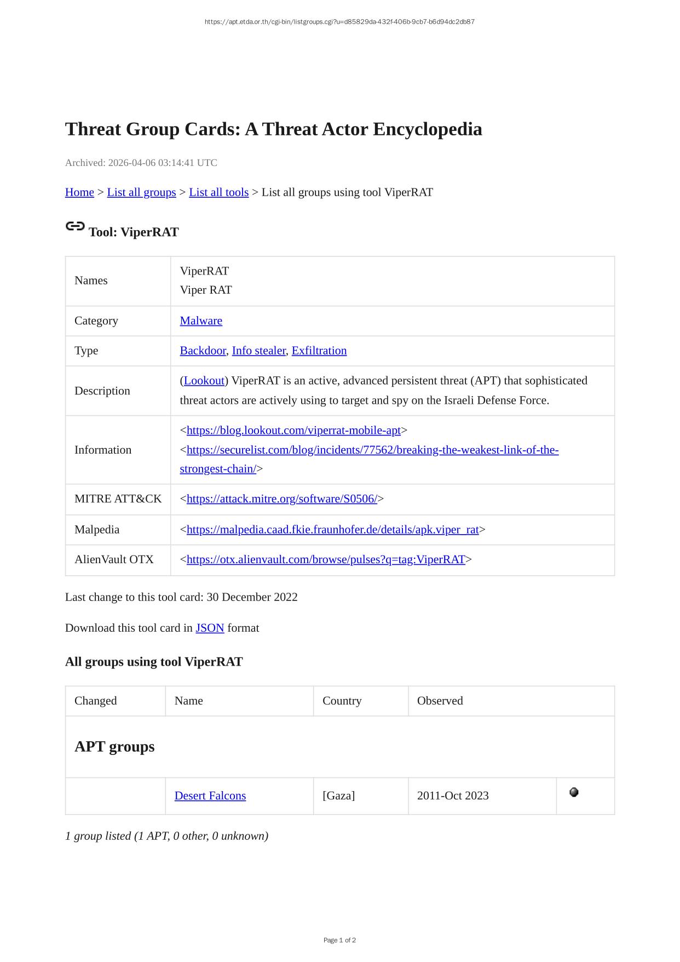The height and width of the screenshot is (962, 680).
Task: Download the tool card via JSON link
Action: pos(210,628)
